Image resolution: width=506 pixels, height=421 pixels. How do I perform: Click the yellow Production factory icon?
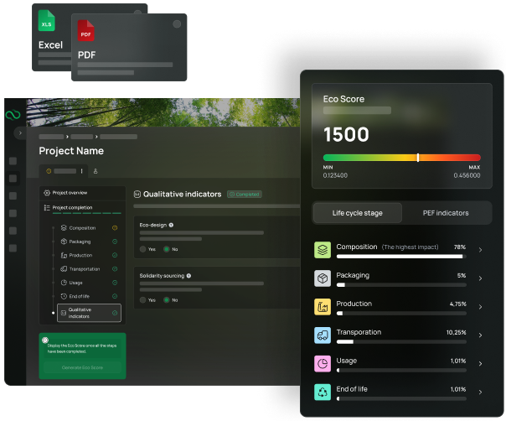[323, 307]
